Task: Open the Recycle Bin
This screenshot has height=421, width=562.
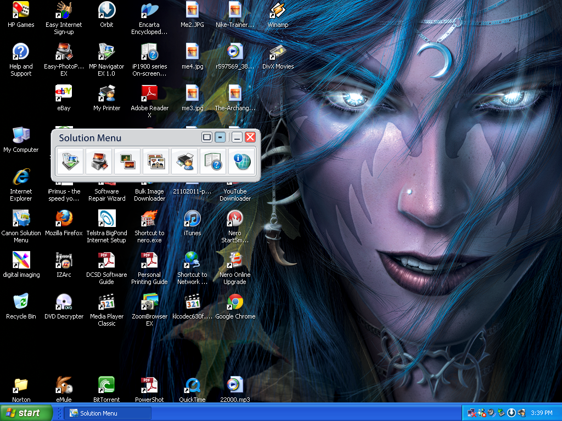Action: pyautogui.click(x=21, y=306)
